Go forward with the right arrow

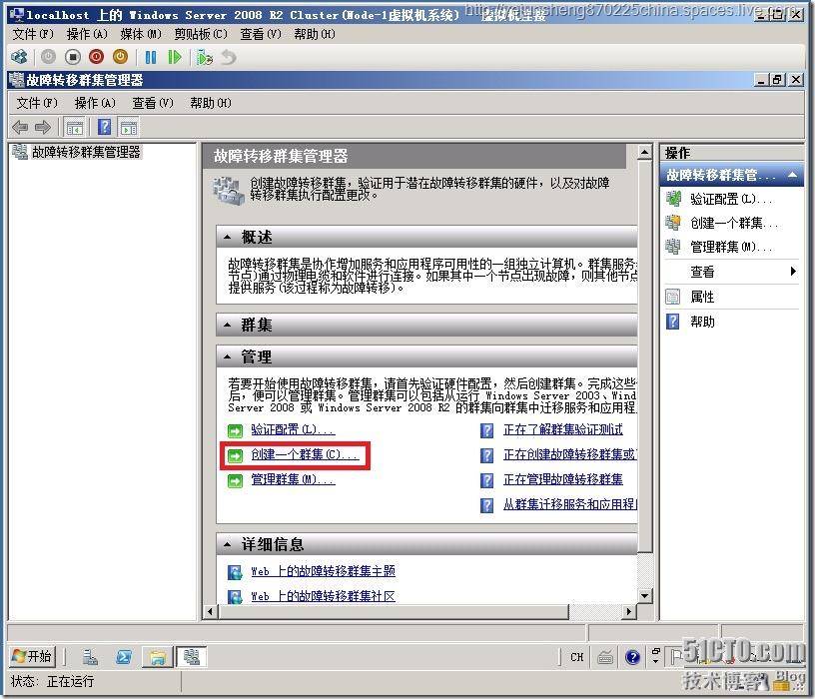[x=43, y=127]
